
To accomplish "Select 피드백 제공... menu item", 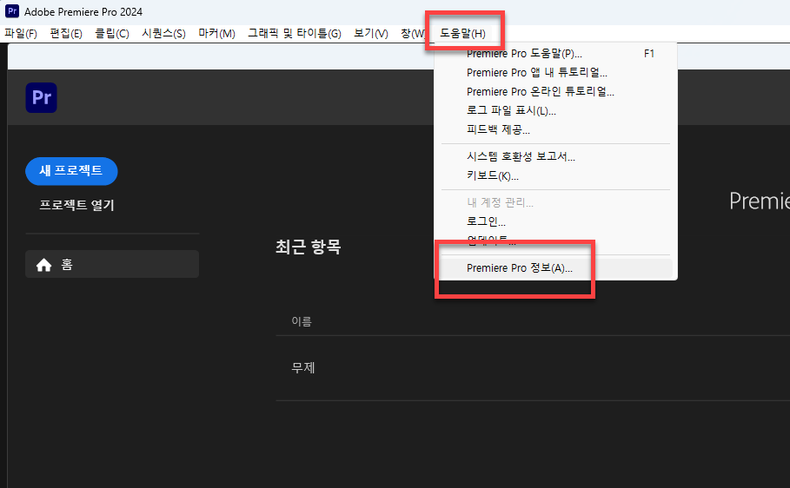I will 555,130.
